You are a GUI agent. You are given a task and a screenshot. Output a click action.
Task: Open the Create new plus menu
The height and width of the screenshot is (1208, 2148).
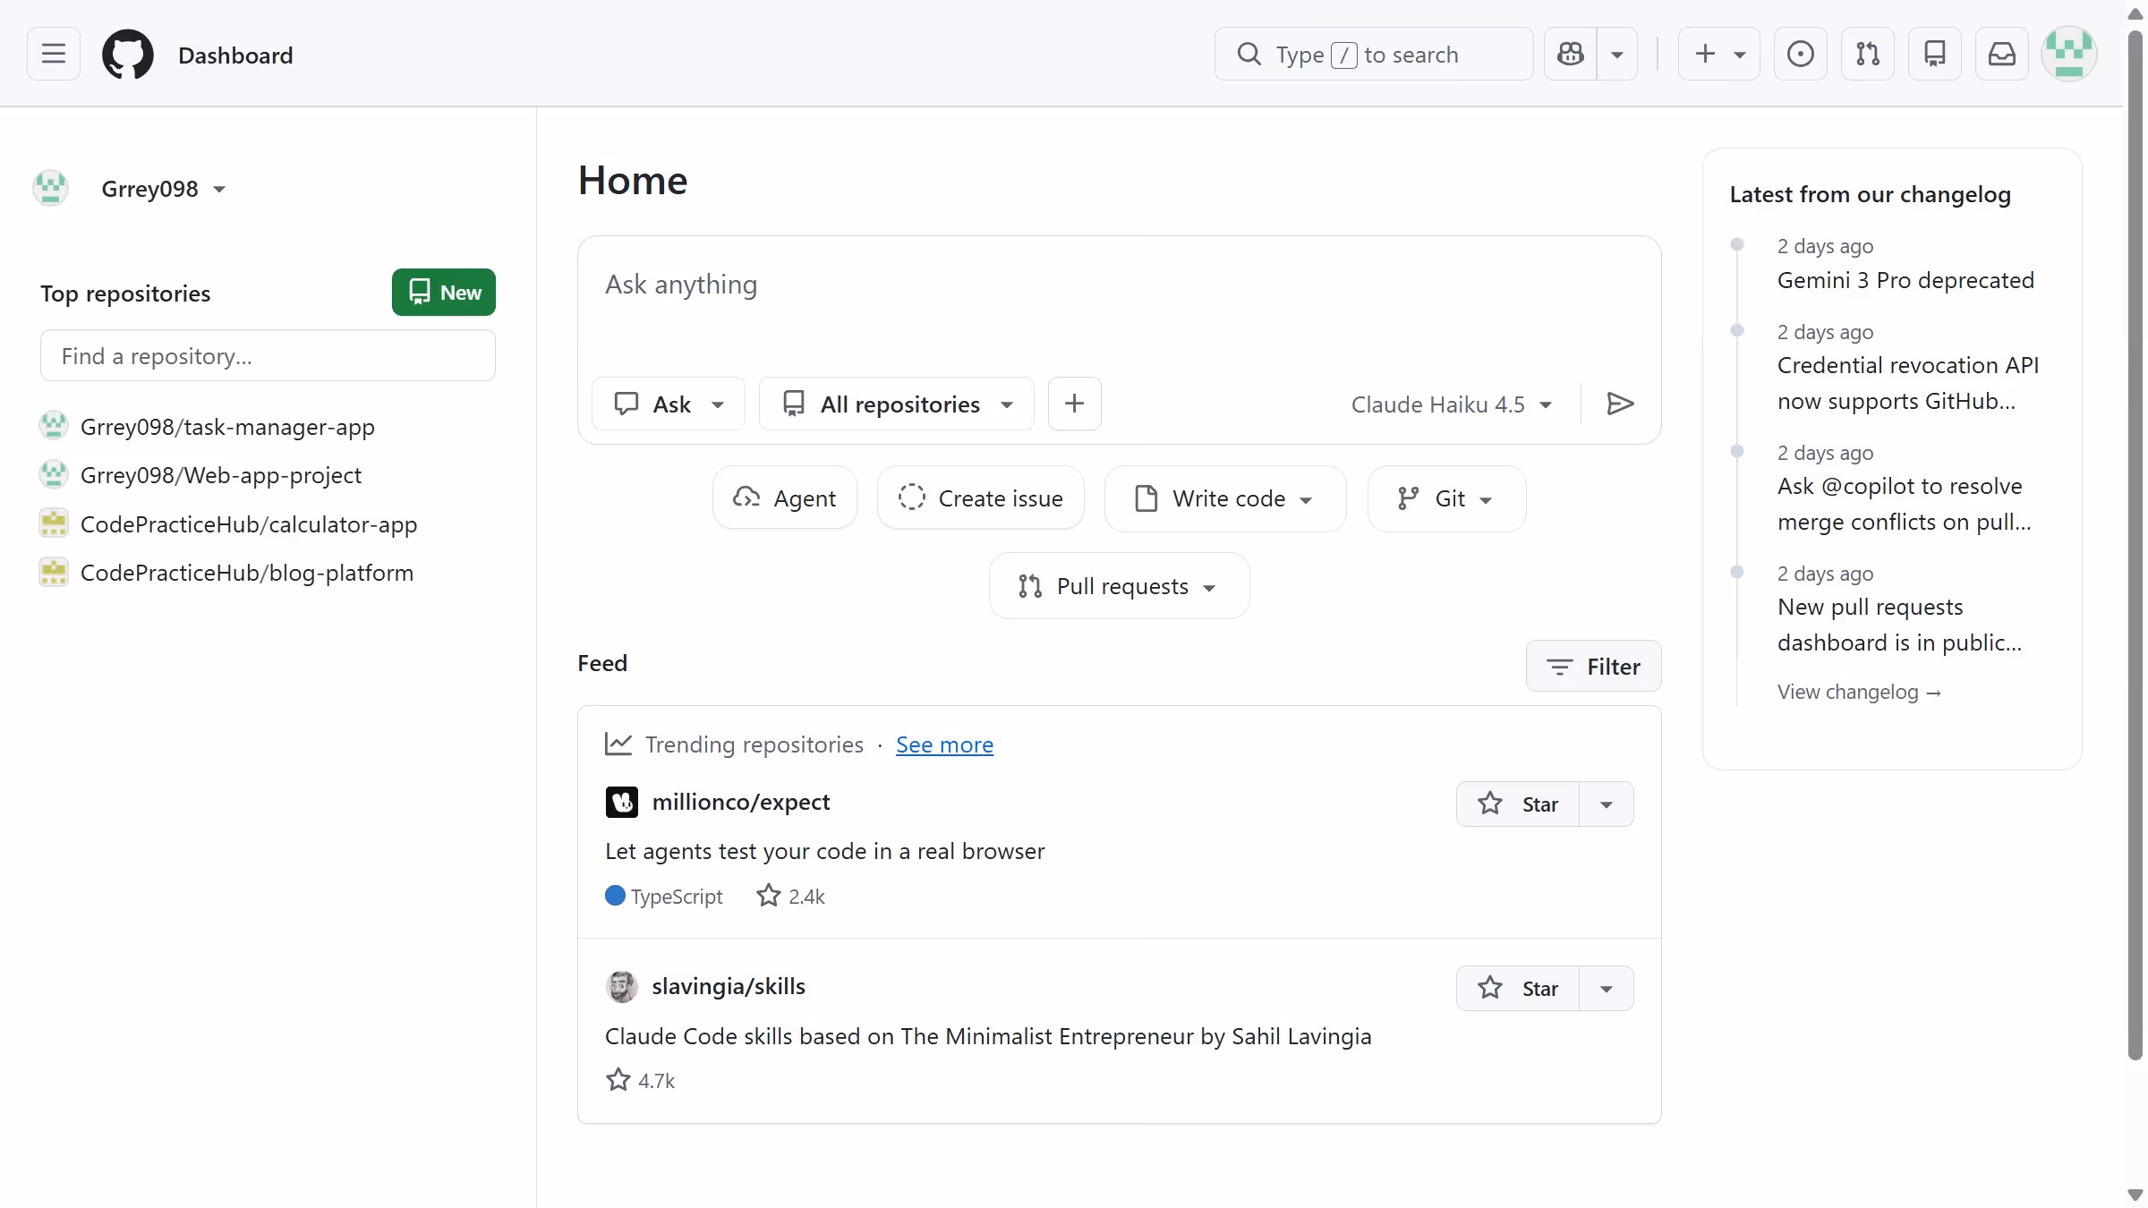tap(1719, 55)
